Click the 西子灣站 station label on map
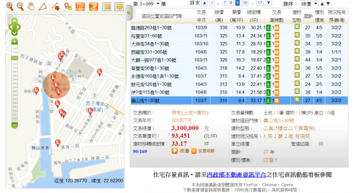360x193 pixels. pos(95,103)
